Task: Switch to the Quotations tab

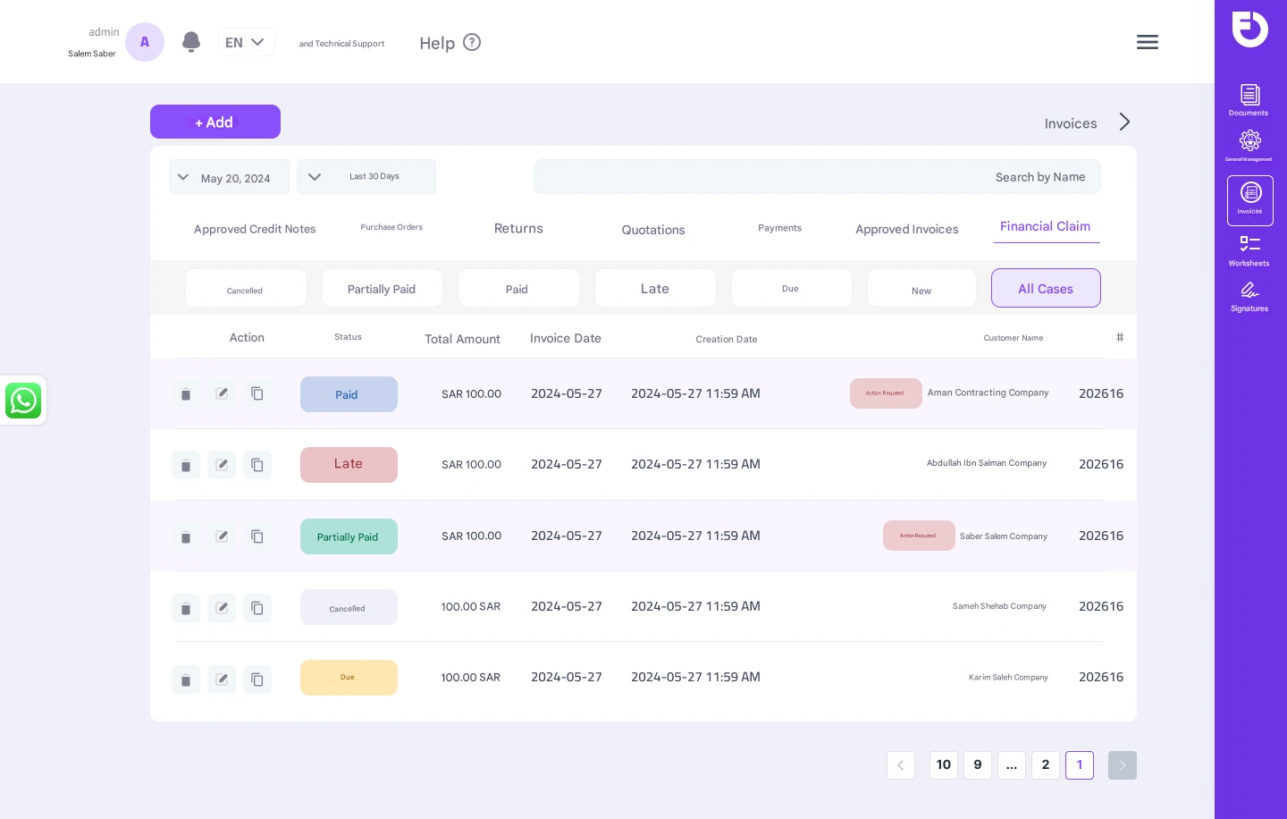Action: [x=653, y=230]
